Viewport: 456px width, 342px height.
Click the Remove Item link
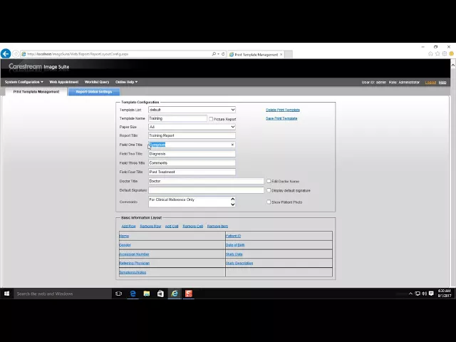217,227
